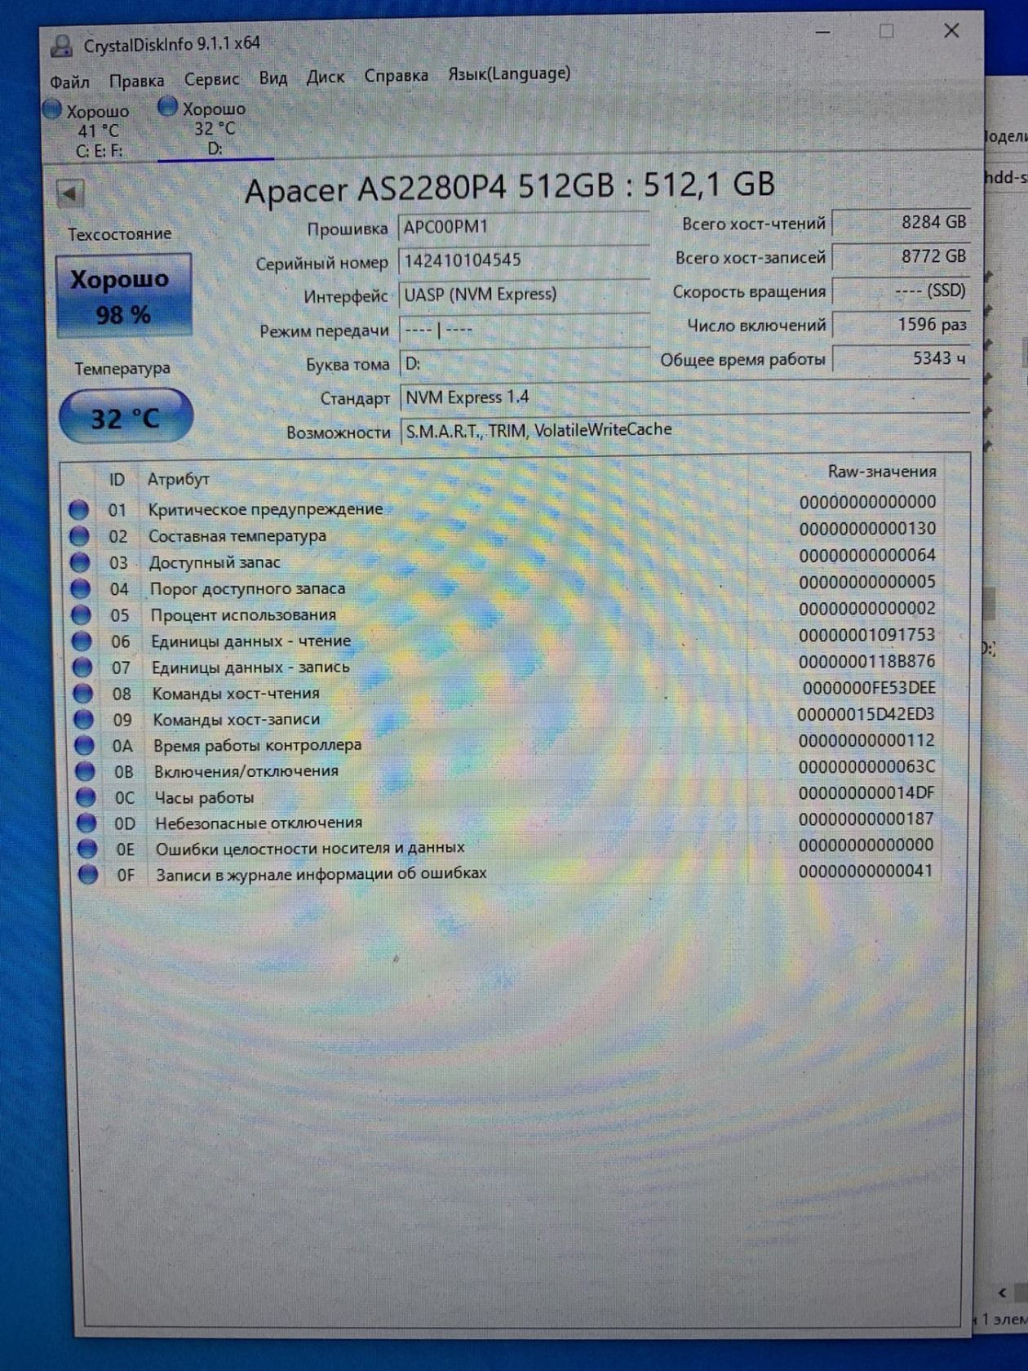Click raw value 00000015D42ED3
Image resolution: width=1028 pixels, height=1371 pixels.
[866, 714]
